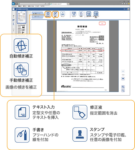Click the browser forward button
This screenshot has width=135, height=150.
tap(16, 4)
